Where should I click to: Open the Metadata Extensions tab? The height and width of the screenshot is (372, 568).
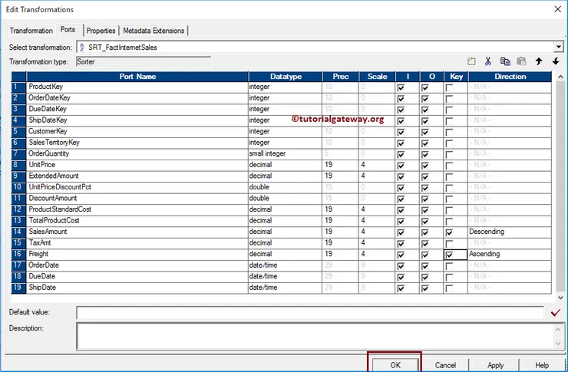[x=154, y=31]
